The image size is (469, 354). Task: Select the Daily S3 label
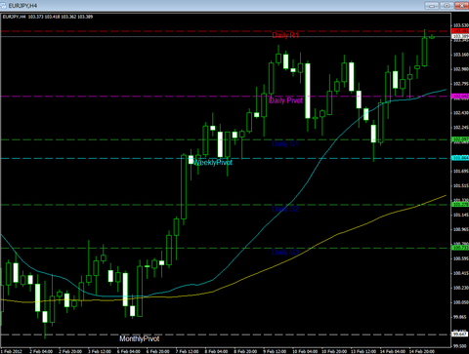point(285,253)
